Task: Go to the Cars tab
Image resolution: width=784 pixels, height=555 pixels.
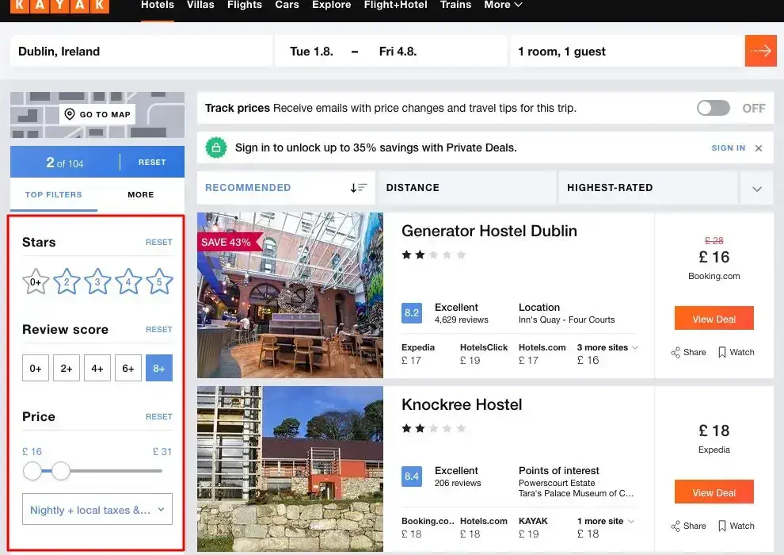Action: point(287,5)
